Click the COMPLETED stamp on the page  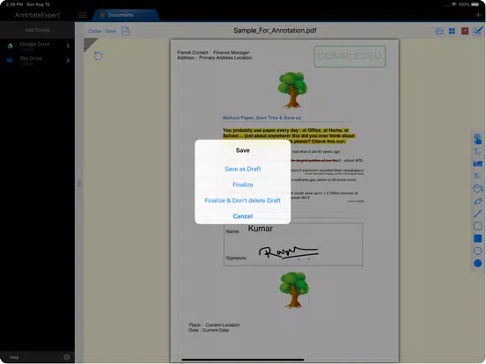tap(350, 56)
